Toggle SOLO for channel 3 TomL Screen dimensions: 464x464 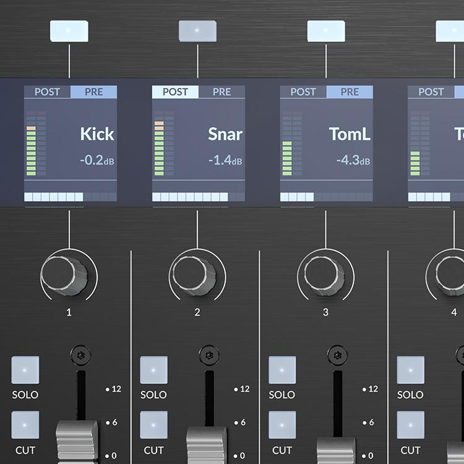click(281, 369)
